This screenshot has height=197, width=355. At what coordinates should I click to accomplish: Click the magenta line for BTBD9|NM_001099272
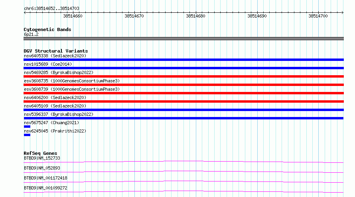click(183, 191)
